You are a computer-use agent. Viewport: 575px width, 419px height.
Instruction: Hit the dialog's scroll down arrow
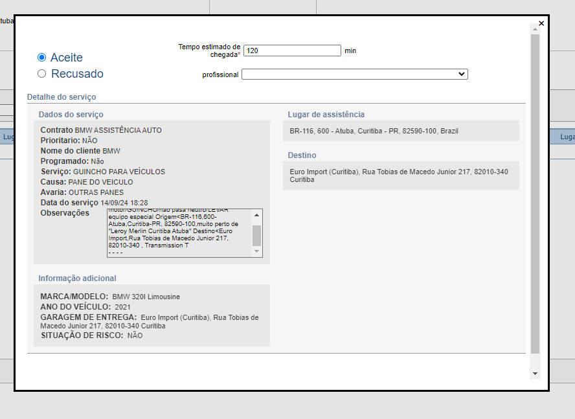[535, 374]
